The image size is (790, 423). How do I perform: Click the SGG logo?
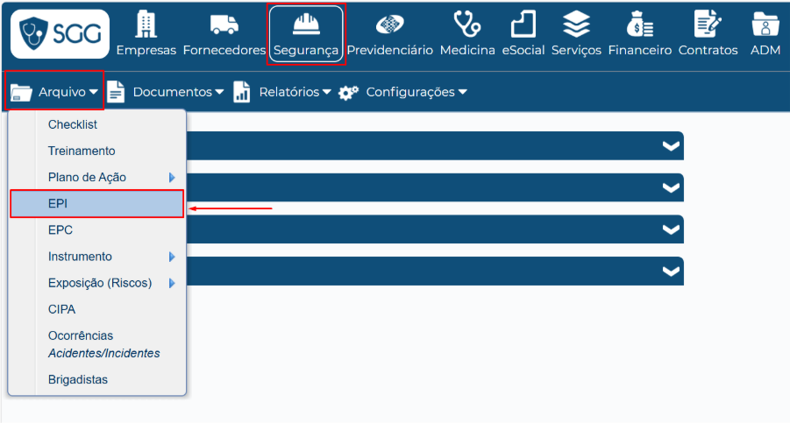point(60,34)
